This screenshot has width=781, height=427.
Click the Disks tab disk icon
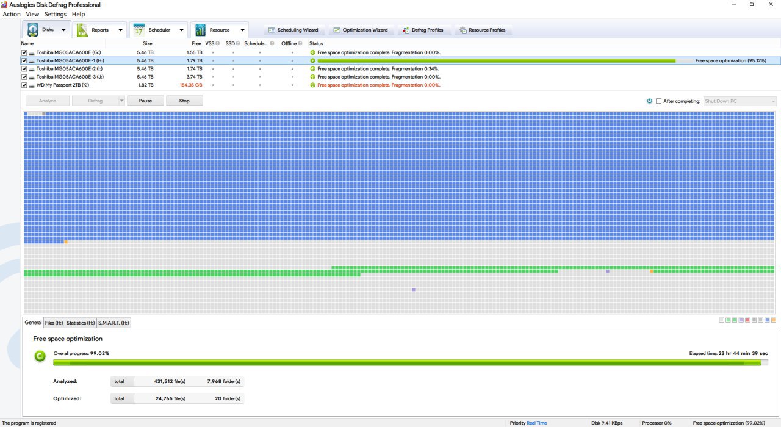pos(33,30)
